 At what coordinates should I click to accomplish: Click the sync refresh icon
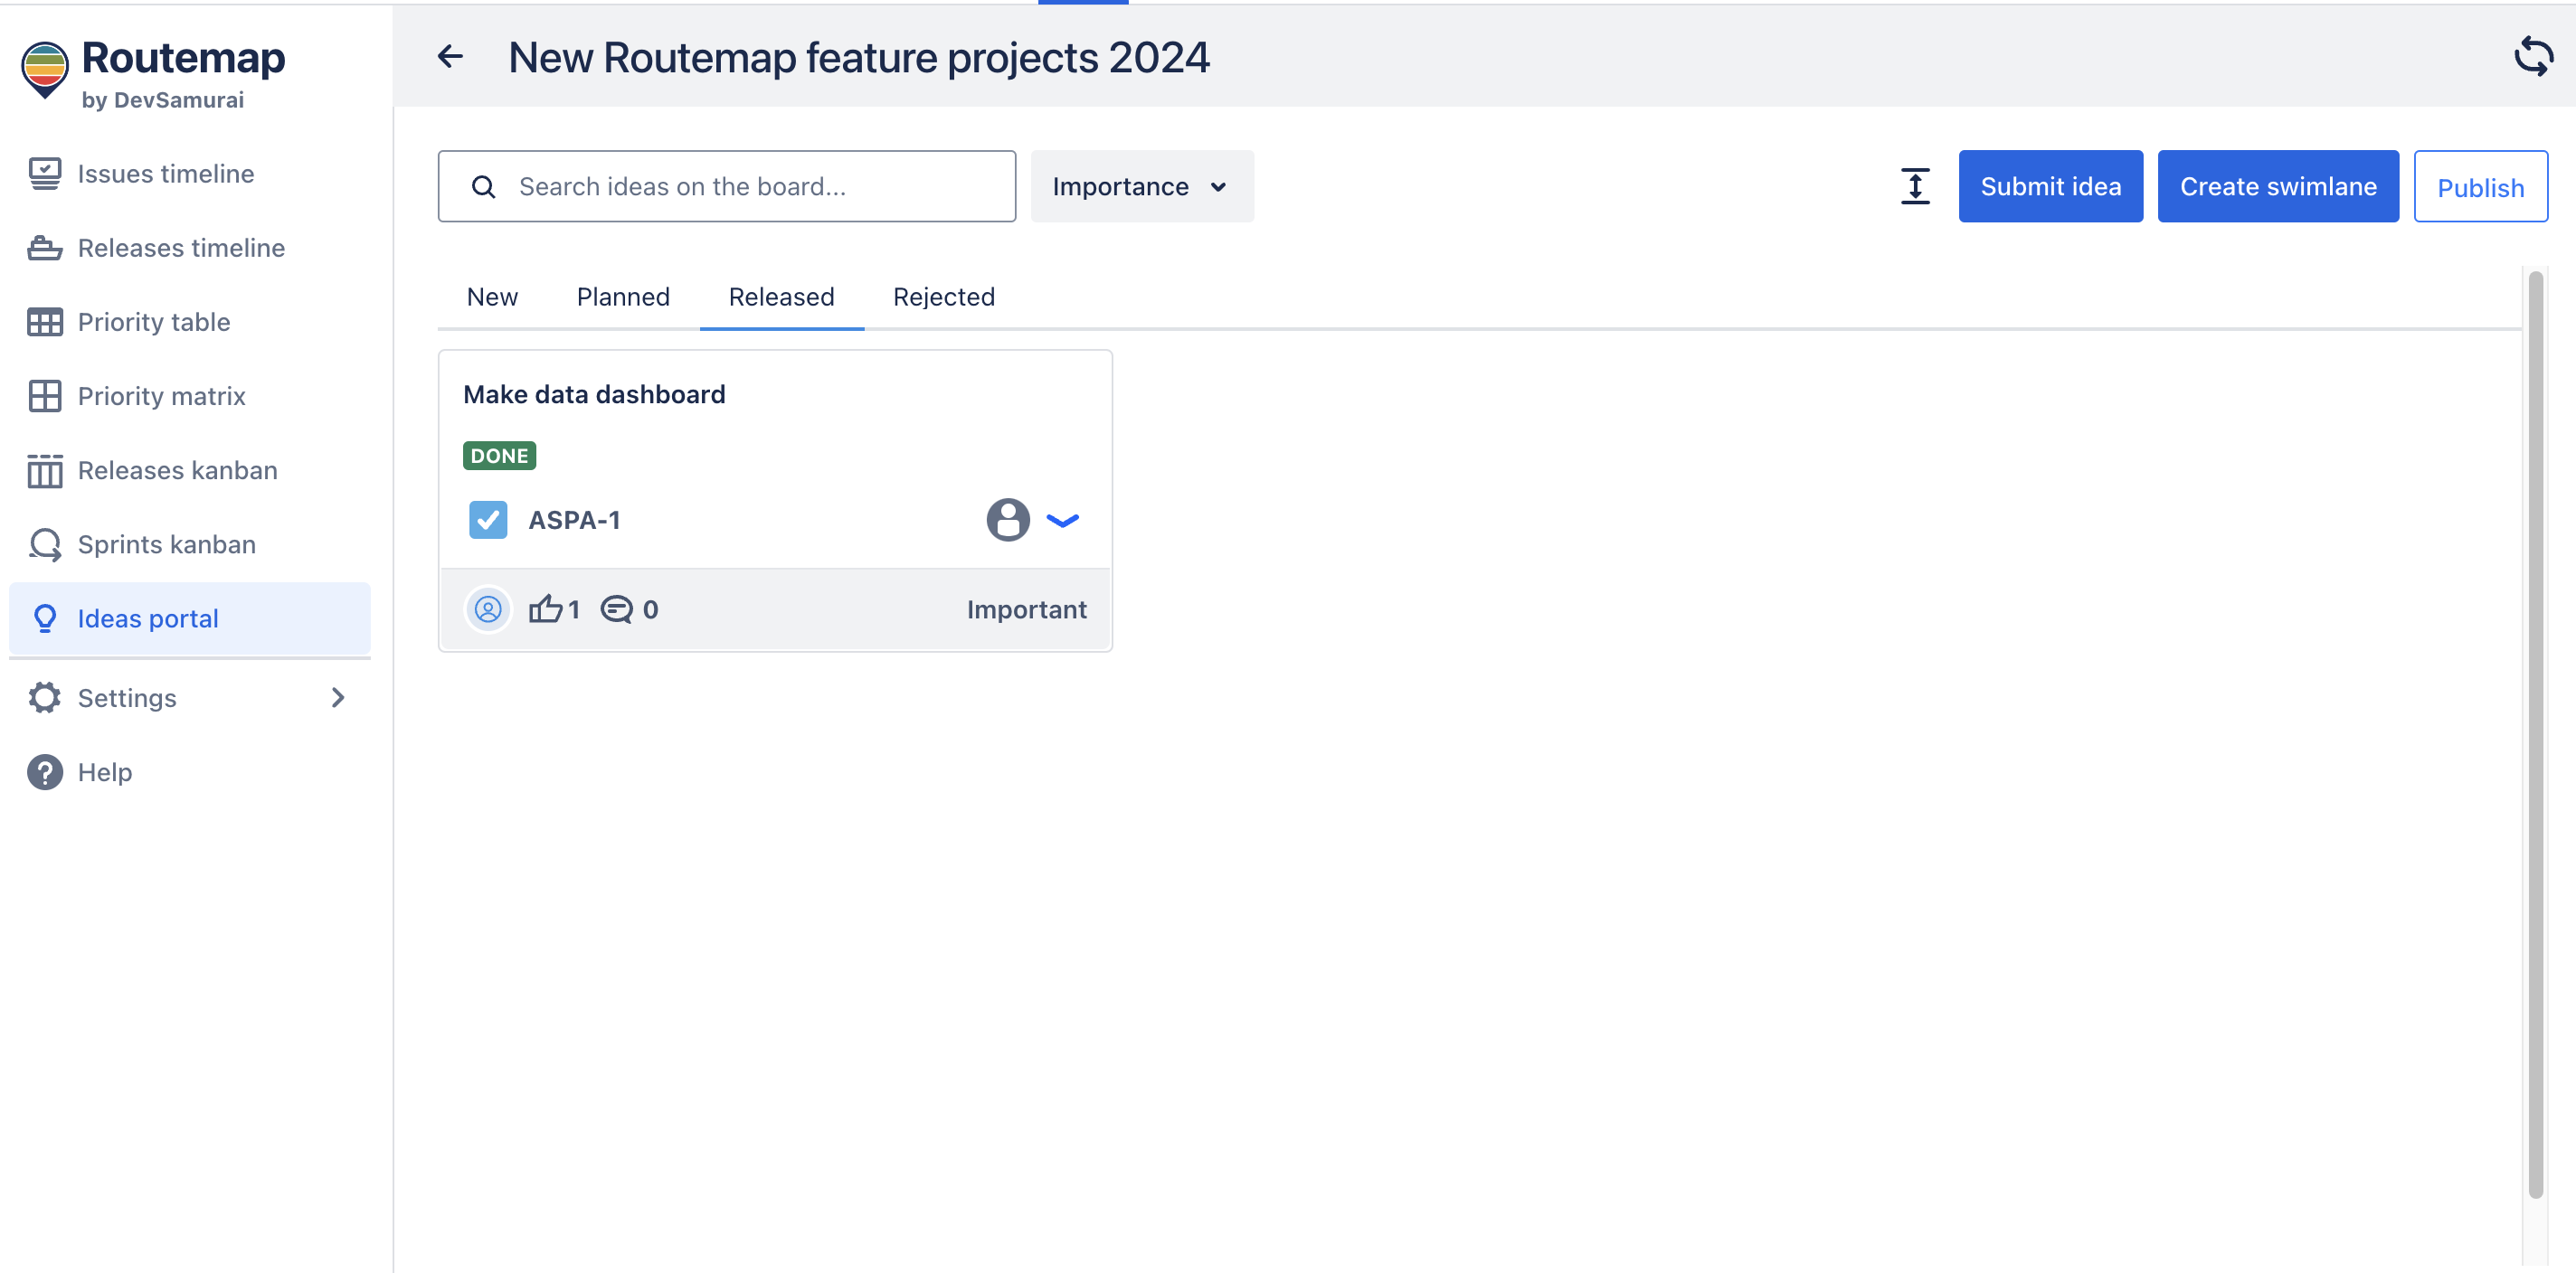(2532, 57)
